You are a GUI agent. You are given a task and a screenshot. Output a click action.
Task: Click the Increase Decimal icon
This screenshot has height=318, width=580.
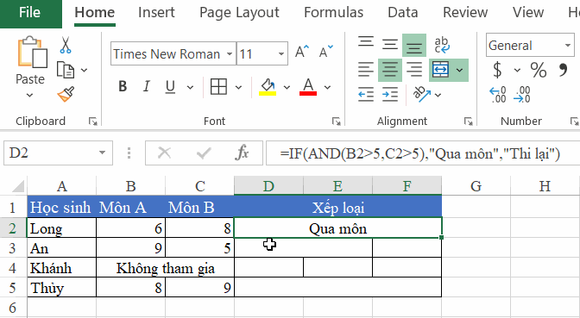coord(497,95)
